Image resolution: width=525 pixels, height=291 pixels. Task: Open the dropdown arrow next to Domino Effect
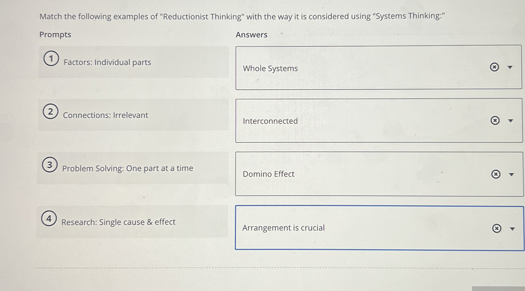coord(511,174)
